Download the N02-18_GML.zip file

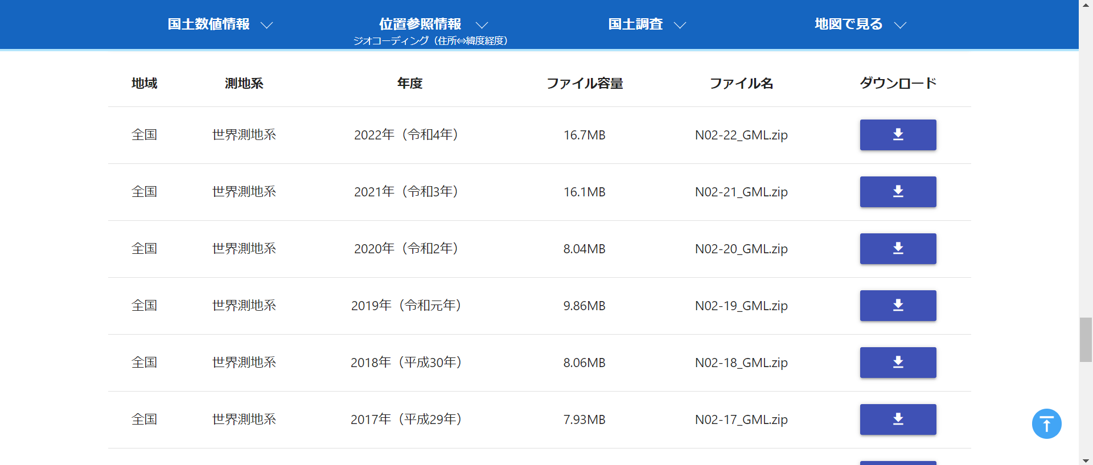[x=898, y=363]
